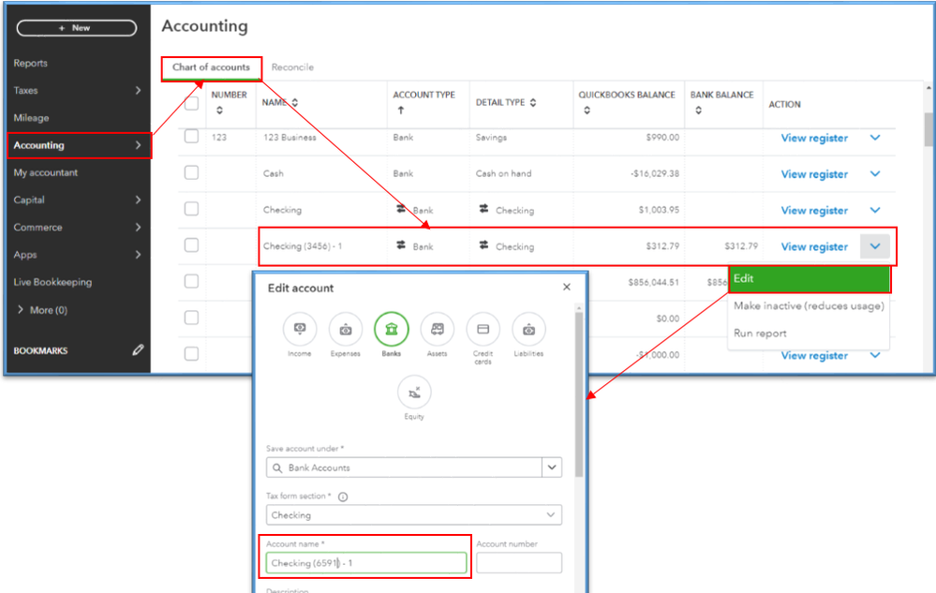
Task: Click bank feed icon in Checking row account type
Action: (x=401, y=209)
